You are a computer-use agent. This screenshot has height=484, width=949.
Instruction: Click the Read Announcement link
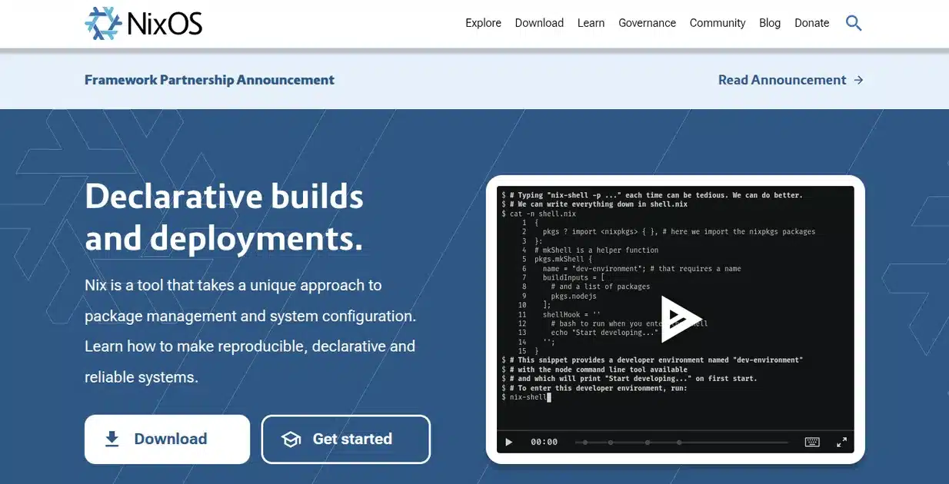pos(791,80)
